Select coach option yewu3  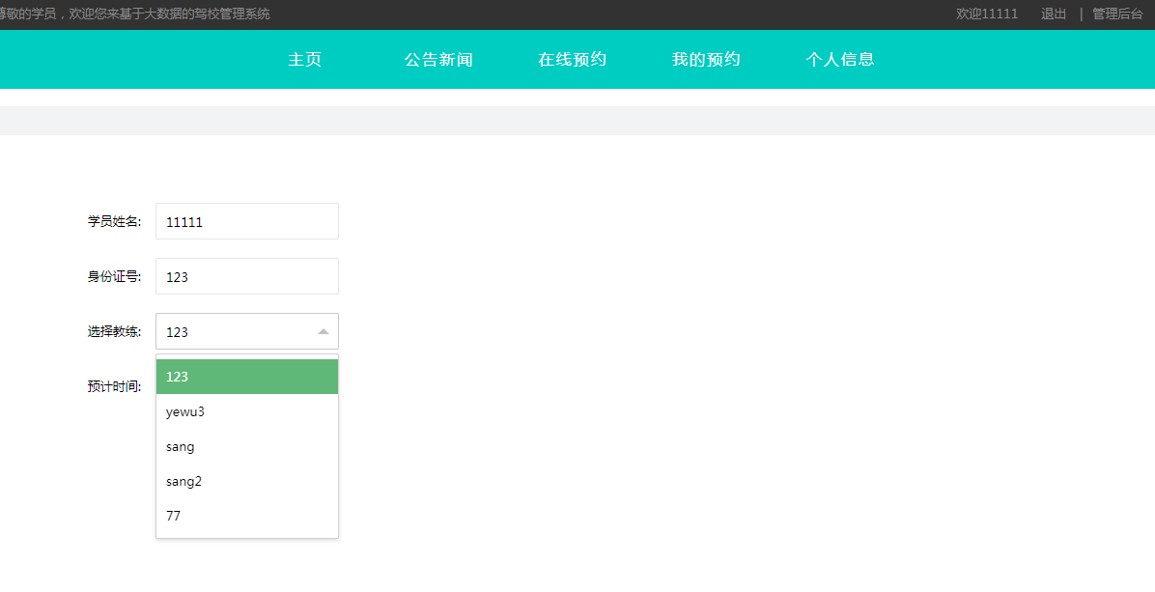[247, 411]
